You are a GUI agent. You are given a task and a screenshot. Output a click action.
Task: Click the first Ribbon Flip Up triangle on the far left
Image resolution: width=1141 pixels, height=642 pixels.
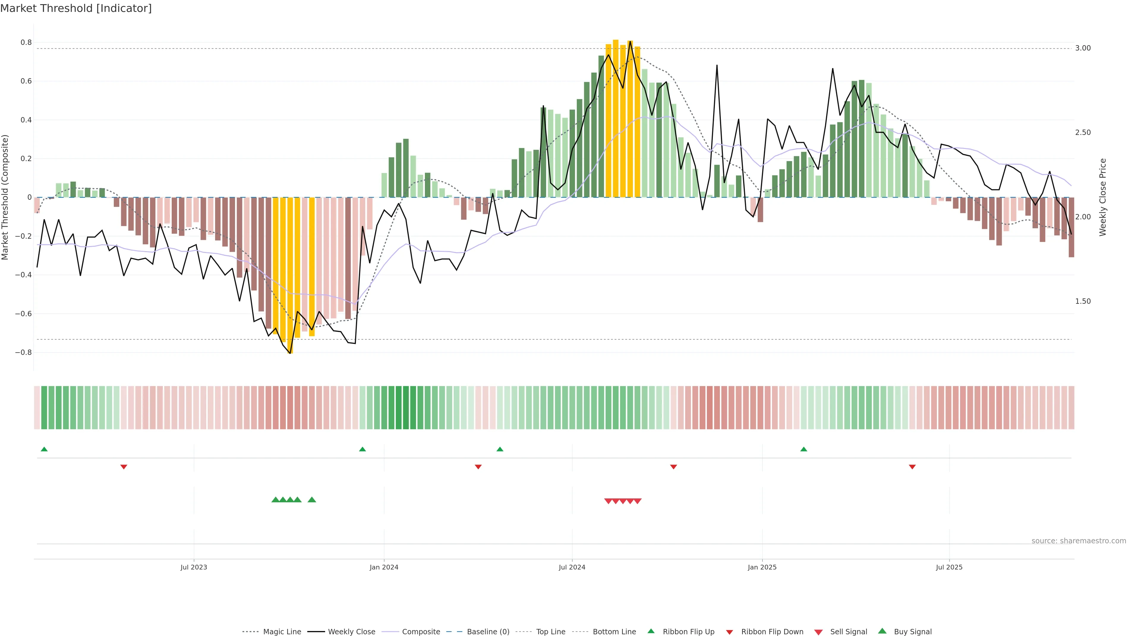(44, 449)
